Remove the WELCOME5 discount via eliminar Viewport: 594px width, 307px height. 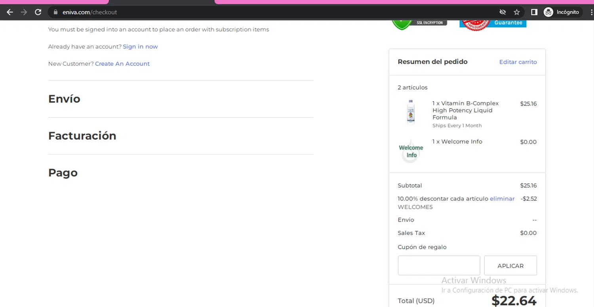[x=502, y=199]
